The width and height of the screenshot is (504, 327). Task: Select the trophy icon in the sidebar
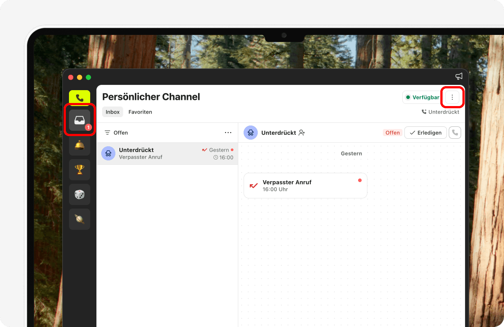(79, 169)
